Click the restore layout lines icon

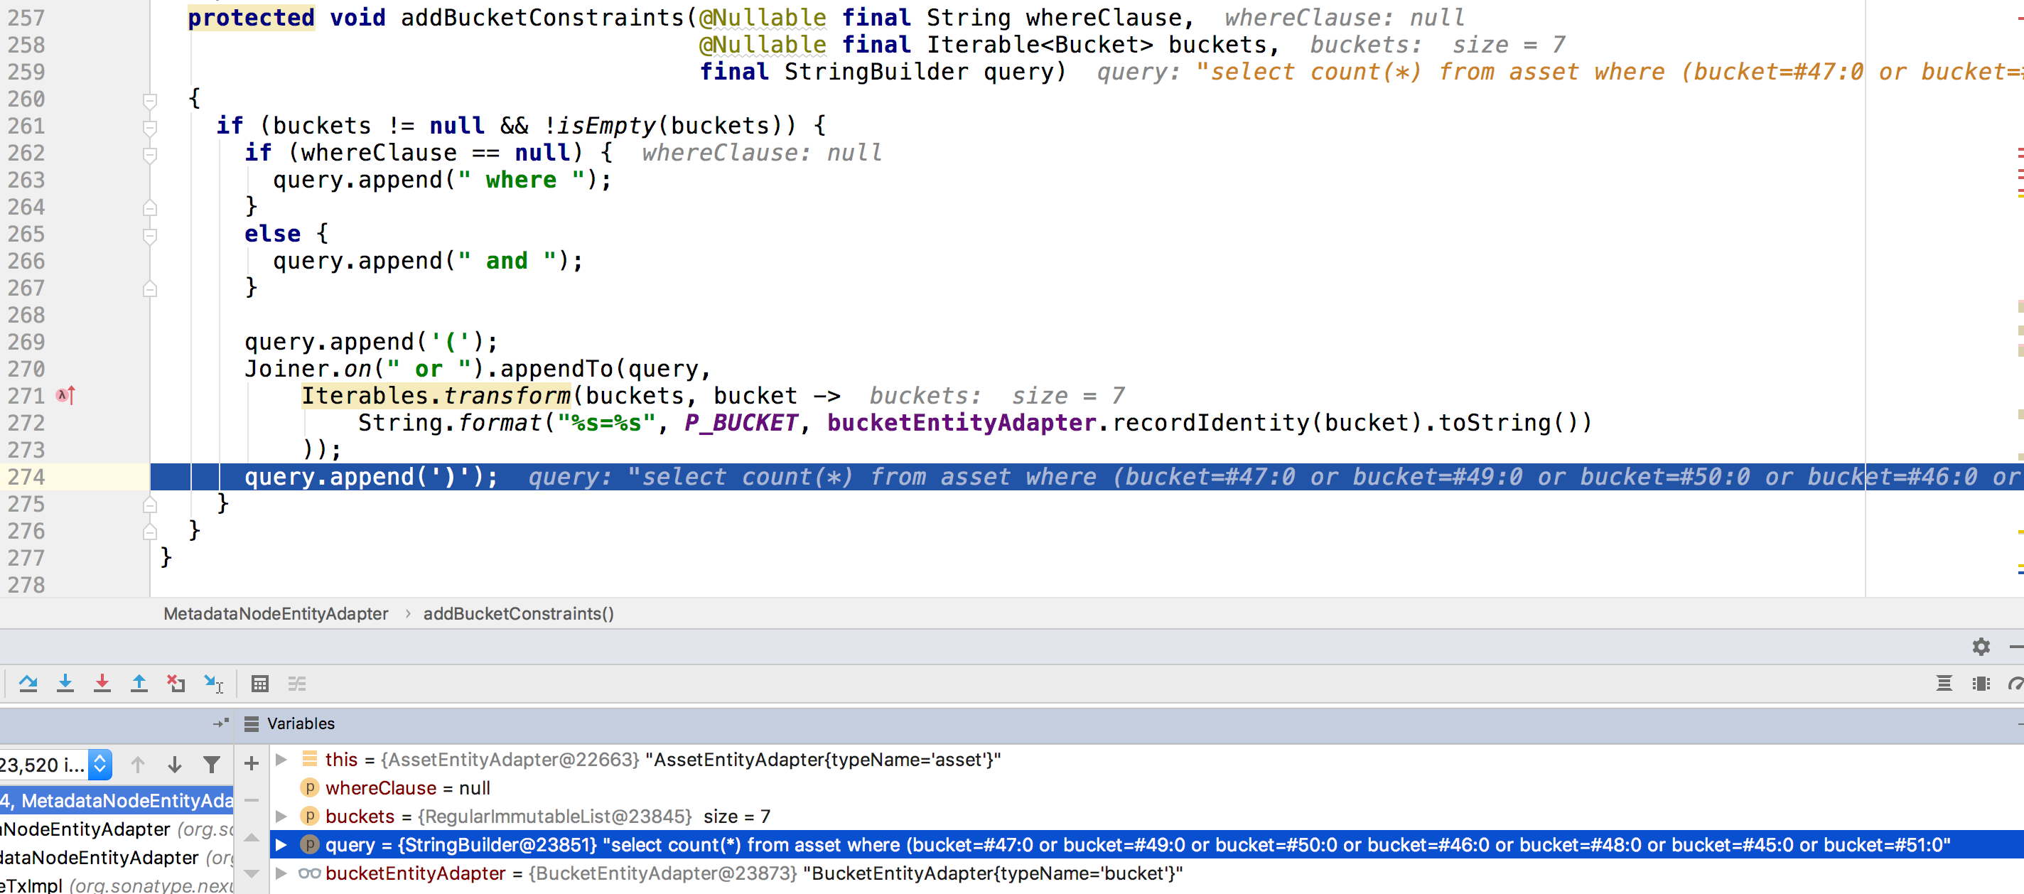pos(1944,684)
